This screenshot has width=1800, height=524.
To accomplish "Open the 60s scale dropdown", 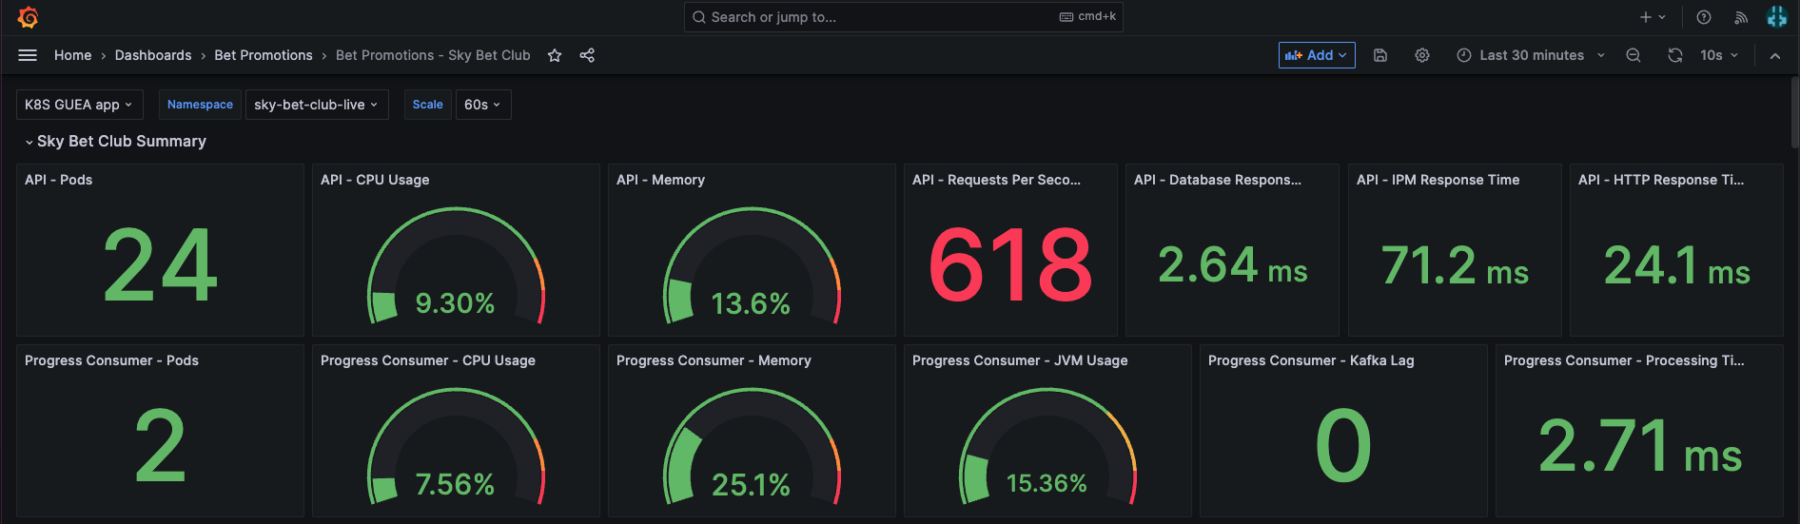I will coord(483,105).
